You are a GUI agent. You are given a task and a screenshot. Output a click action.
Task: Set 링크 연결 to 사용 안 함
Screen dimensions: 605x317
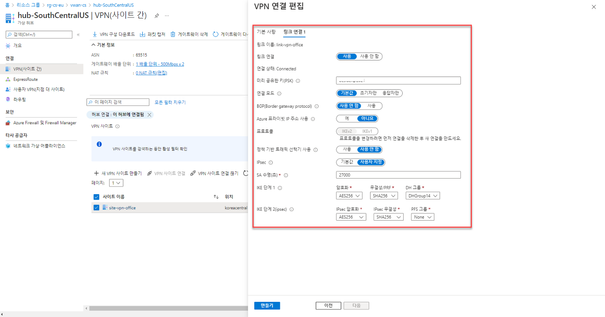tap(370, 56)
